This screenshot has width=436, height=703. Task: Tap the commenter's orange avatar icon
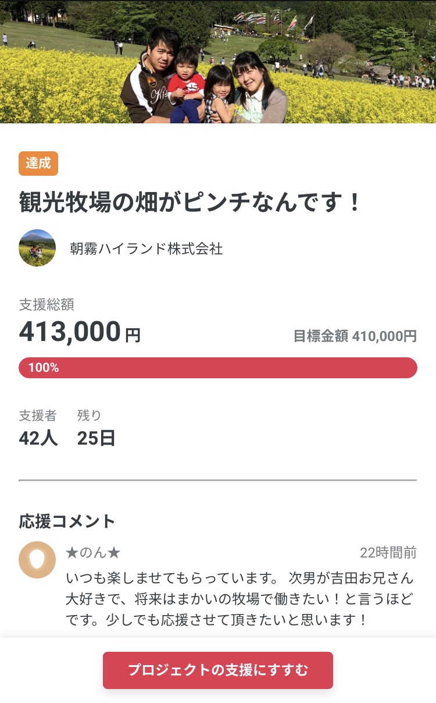37,560
